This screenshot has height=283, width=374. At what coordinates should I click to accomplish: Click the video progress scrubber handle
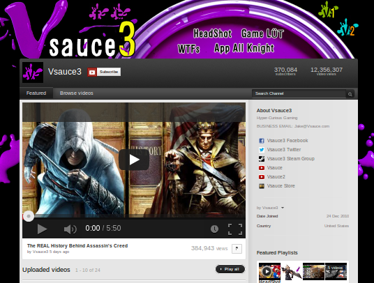click(29, 216)
